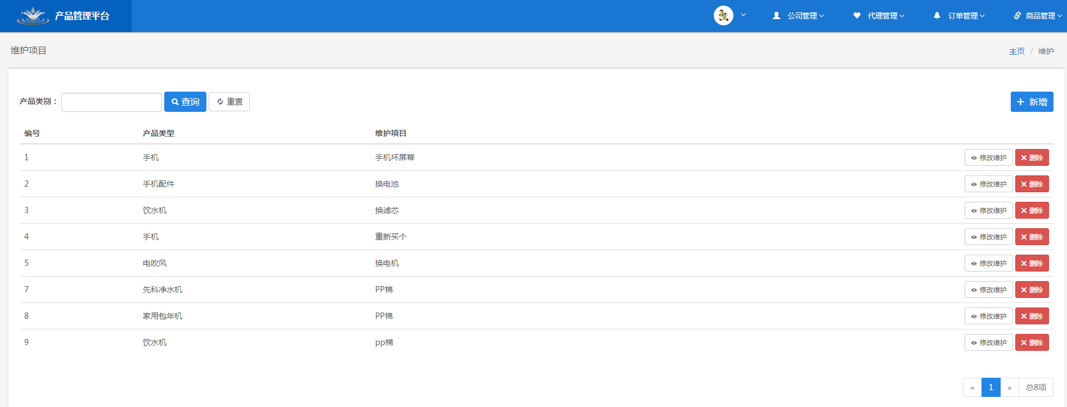Focus the 产品类别 input field

[x=111, y=102]
